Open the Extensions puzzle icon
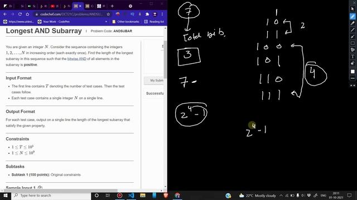The width and height of the screenshot is (357, 200). [147, 14]
